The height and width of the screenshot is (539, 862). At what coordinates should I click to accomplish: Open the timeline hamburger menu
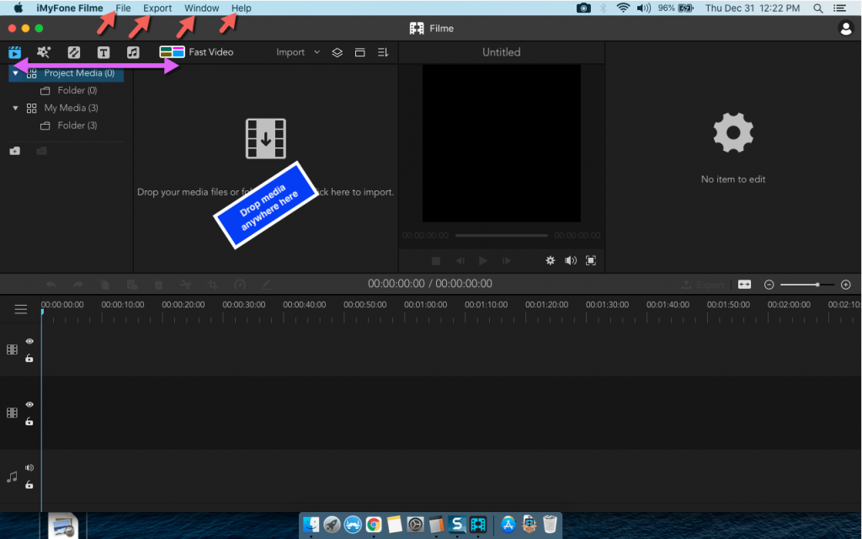tap(21, 310)
